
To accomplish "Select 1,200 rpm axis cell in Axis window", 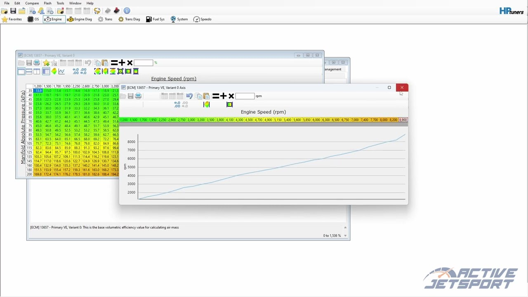I will pos(124,120).
